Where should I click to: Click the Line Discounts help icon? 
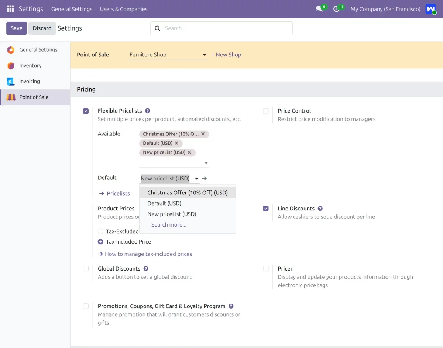coord(320,209)
